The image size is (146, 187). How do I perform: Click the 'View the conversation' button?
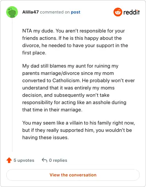pyautogui.click(x=73, y=175)
